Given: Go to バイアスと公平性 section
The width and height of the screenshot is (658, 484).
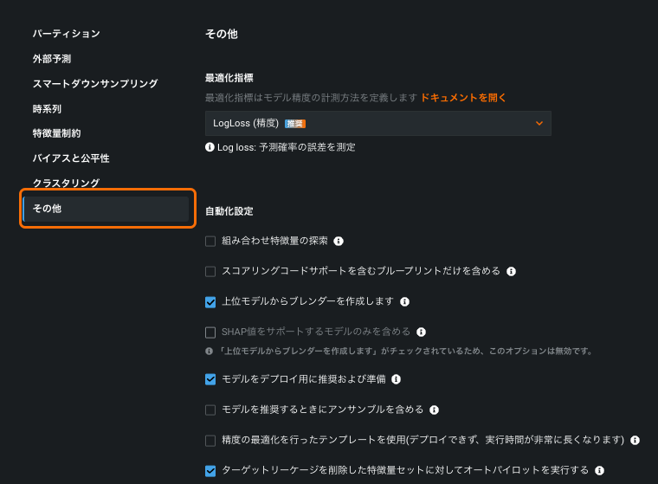Looking at the screenshot, I should coord(71,158).
